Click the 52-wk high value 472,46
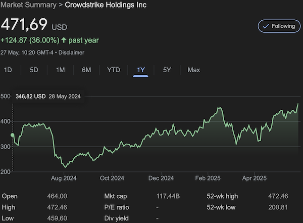Screen dimensions: 303x223 point(278,196)
